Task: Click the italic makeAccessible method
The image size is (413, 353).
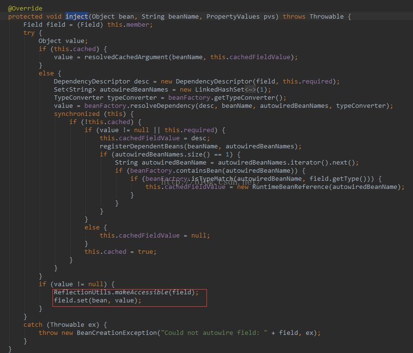Action: click(142, 292)
